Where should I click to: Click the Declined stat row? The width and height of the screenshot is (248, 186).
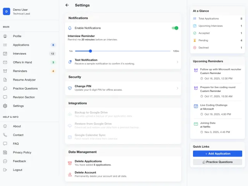tap(217, 48)
